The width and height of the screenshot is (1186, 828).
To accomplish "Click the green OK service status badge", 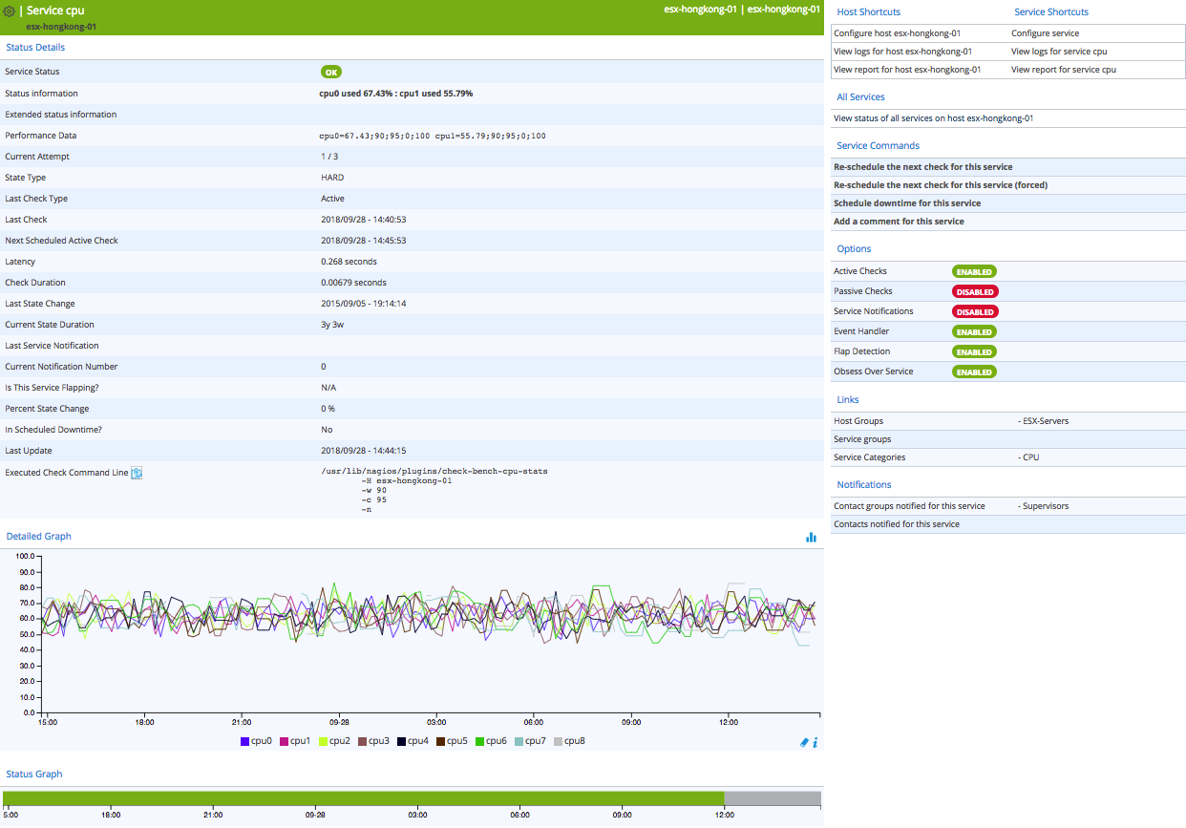I will [x=330, y=72].
